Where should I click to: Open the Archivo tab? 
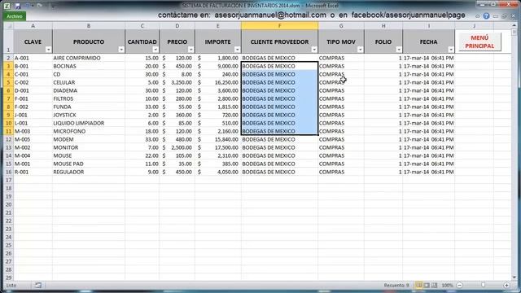[15, 16]
